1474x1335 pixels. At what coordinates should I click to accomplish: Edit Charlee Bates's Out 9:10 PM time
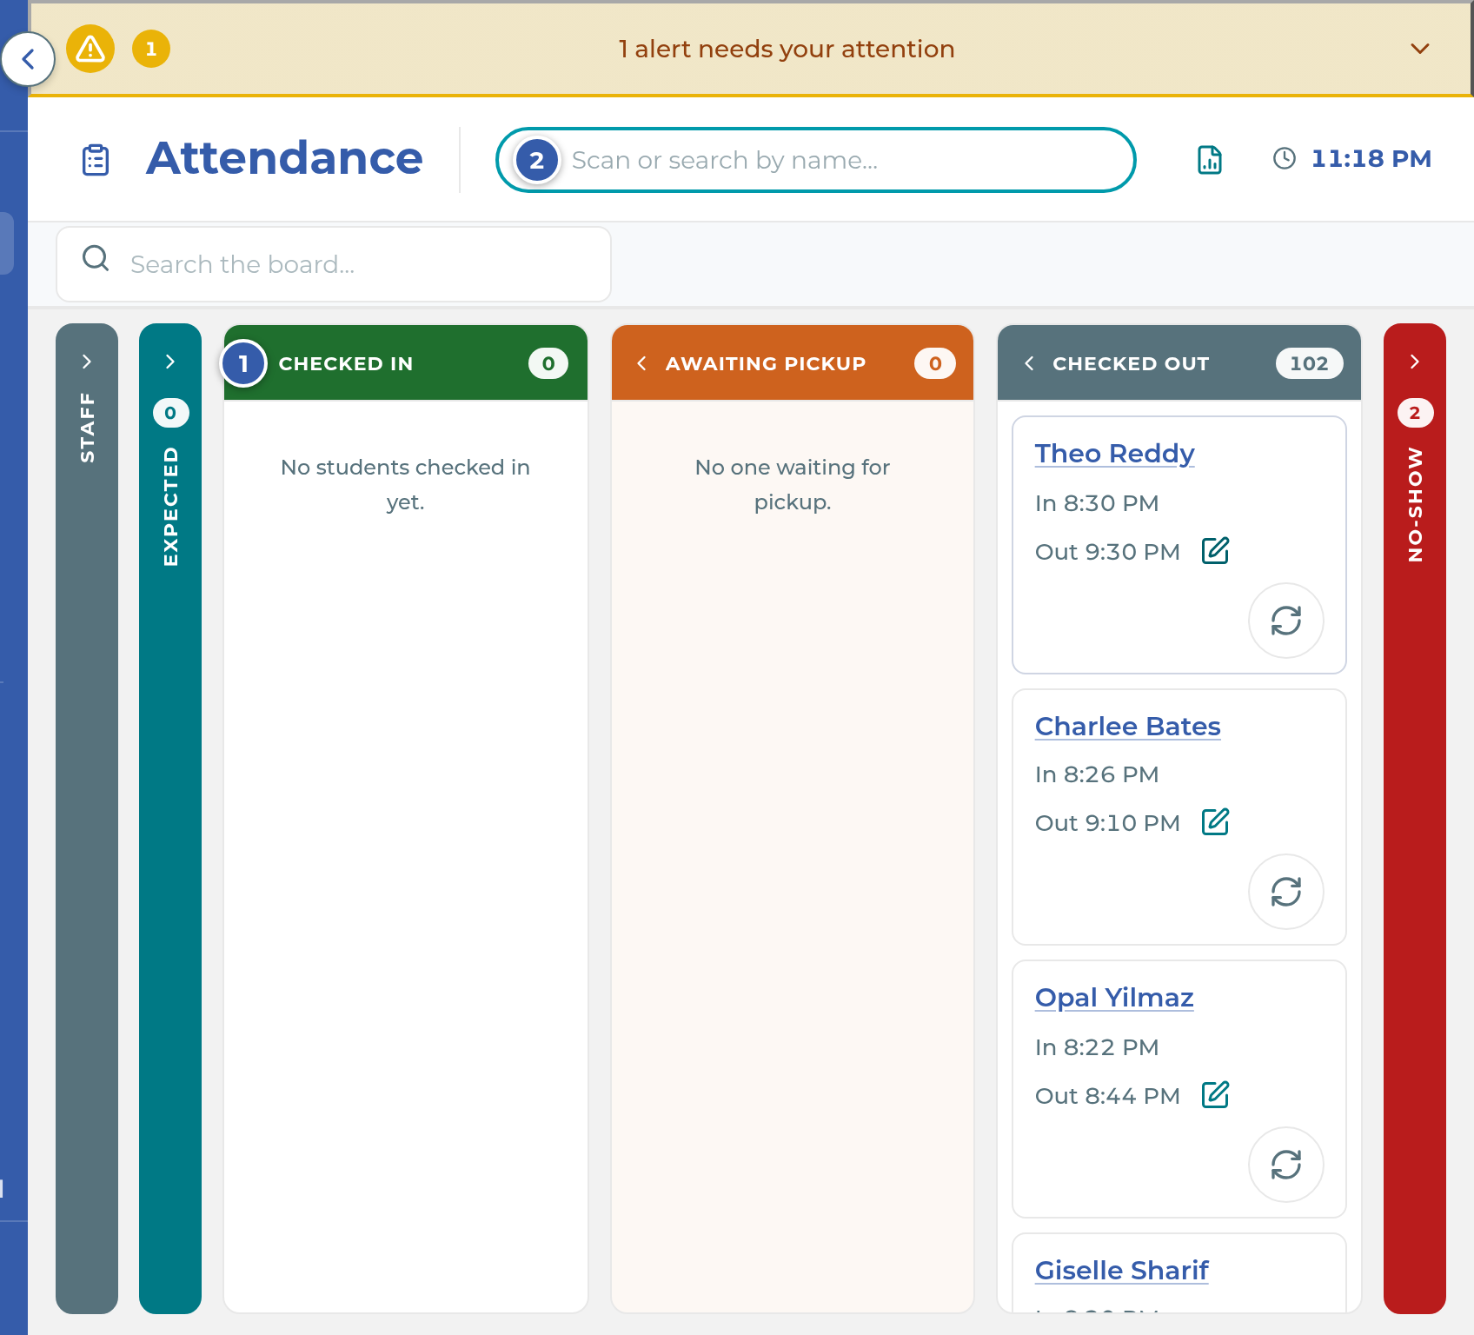[x=1215, y=821]
